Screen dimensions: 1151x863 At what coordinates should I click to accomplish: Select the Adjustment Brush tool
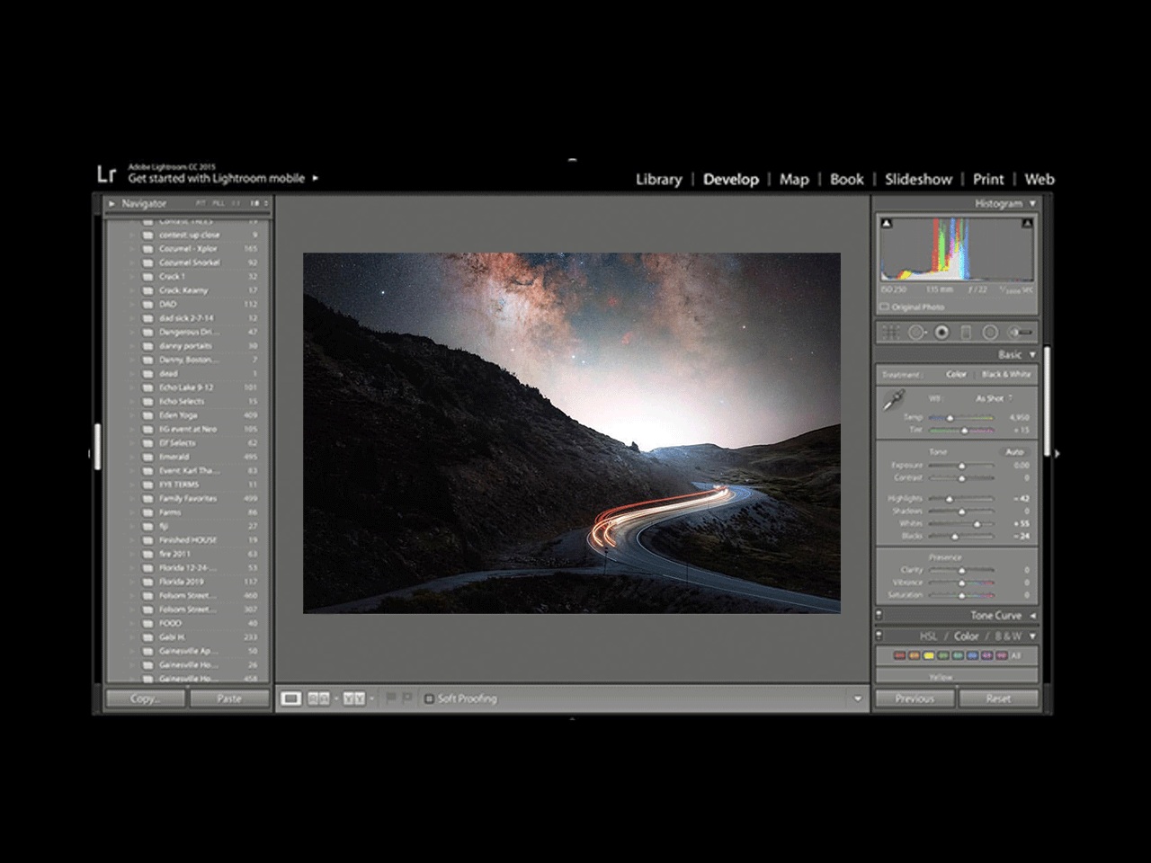pos(1020,333)
